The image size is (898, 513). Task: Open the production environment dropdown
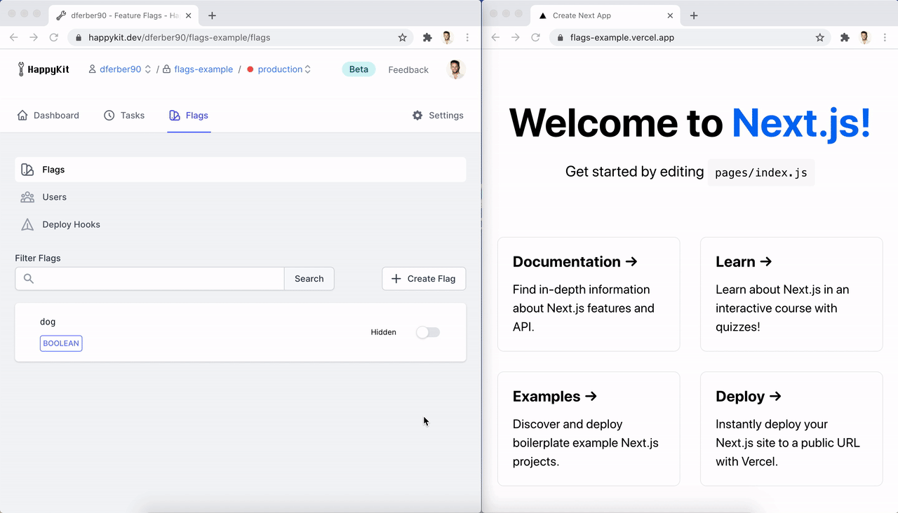280,69
